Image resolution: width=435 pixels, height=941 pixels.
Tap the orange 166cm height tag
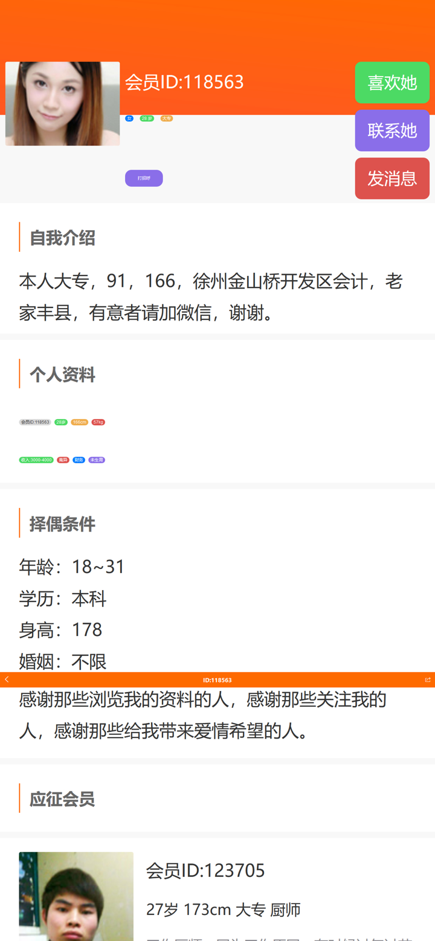click(x=80, y=422)
